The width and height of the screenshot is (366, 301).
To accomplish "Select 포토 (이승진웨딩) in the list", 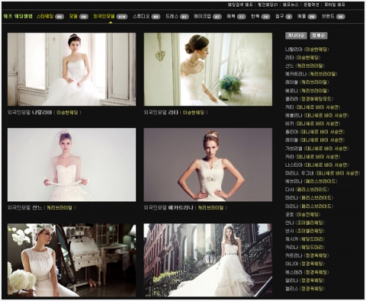I will 303,214.
